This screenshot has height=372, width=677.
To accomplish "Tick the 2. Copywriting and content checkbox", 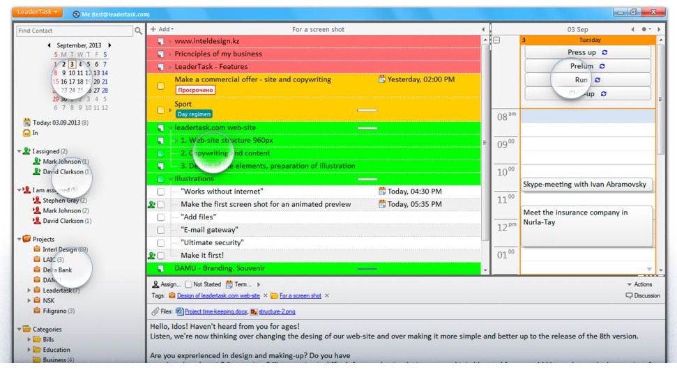I will (160, 153).
